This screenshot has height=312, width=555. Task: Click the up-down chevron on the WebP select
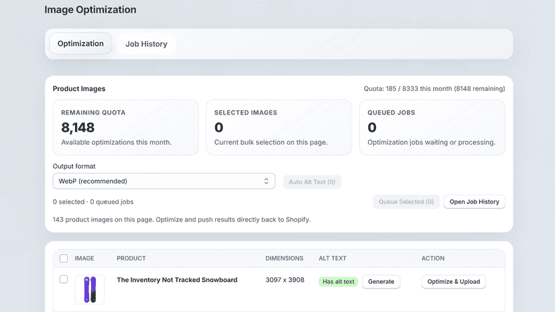point(266,181)
